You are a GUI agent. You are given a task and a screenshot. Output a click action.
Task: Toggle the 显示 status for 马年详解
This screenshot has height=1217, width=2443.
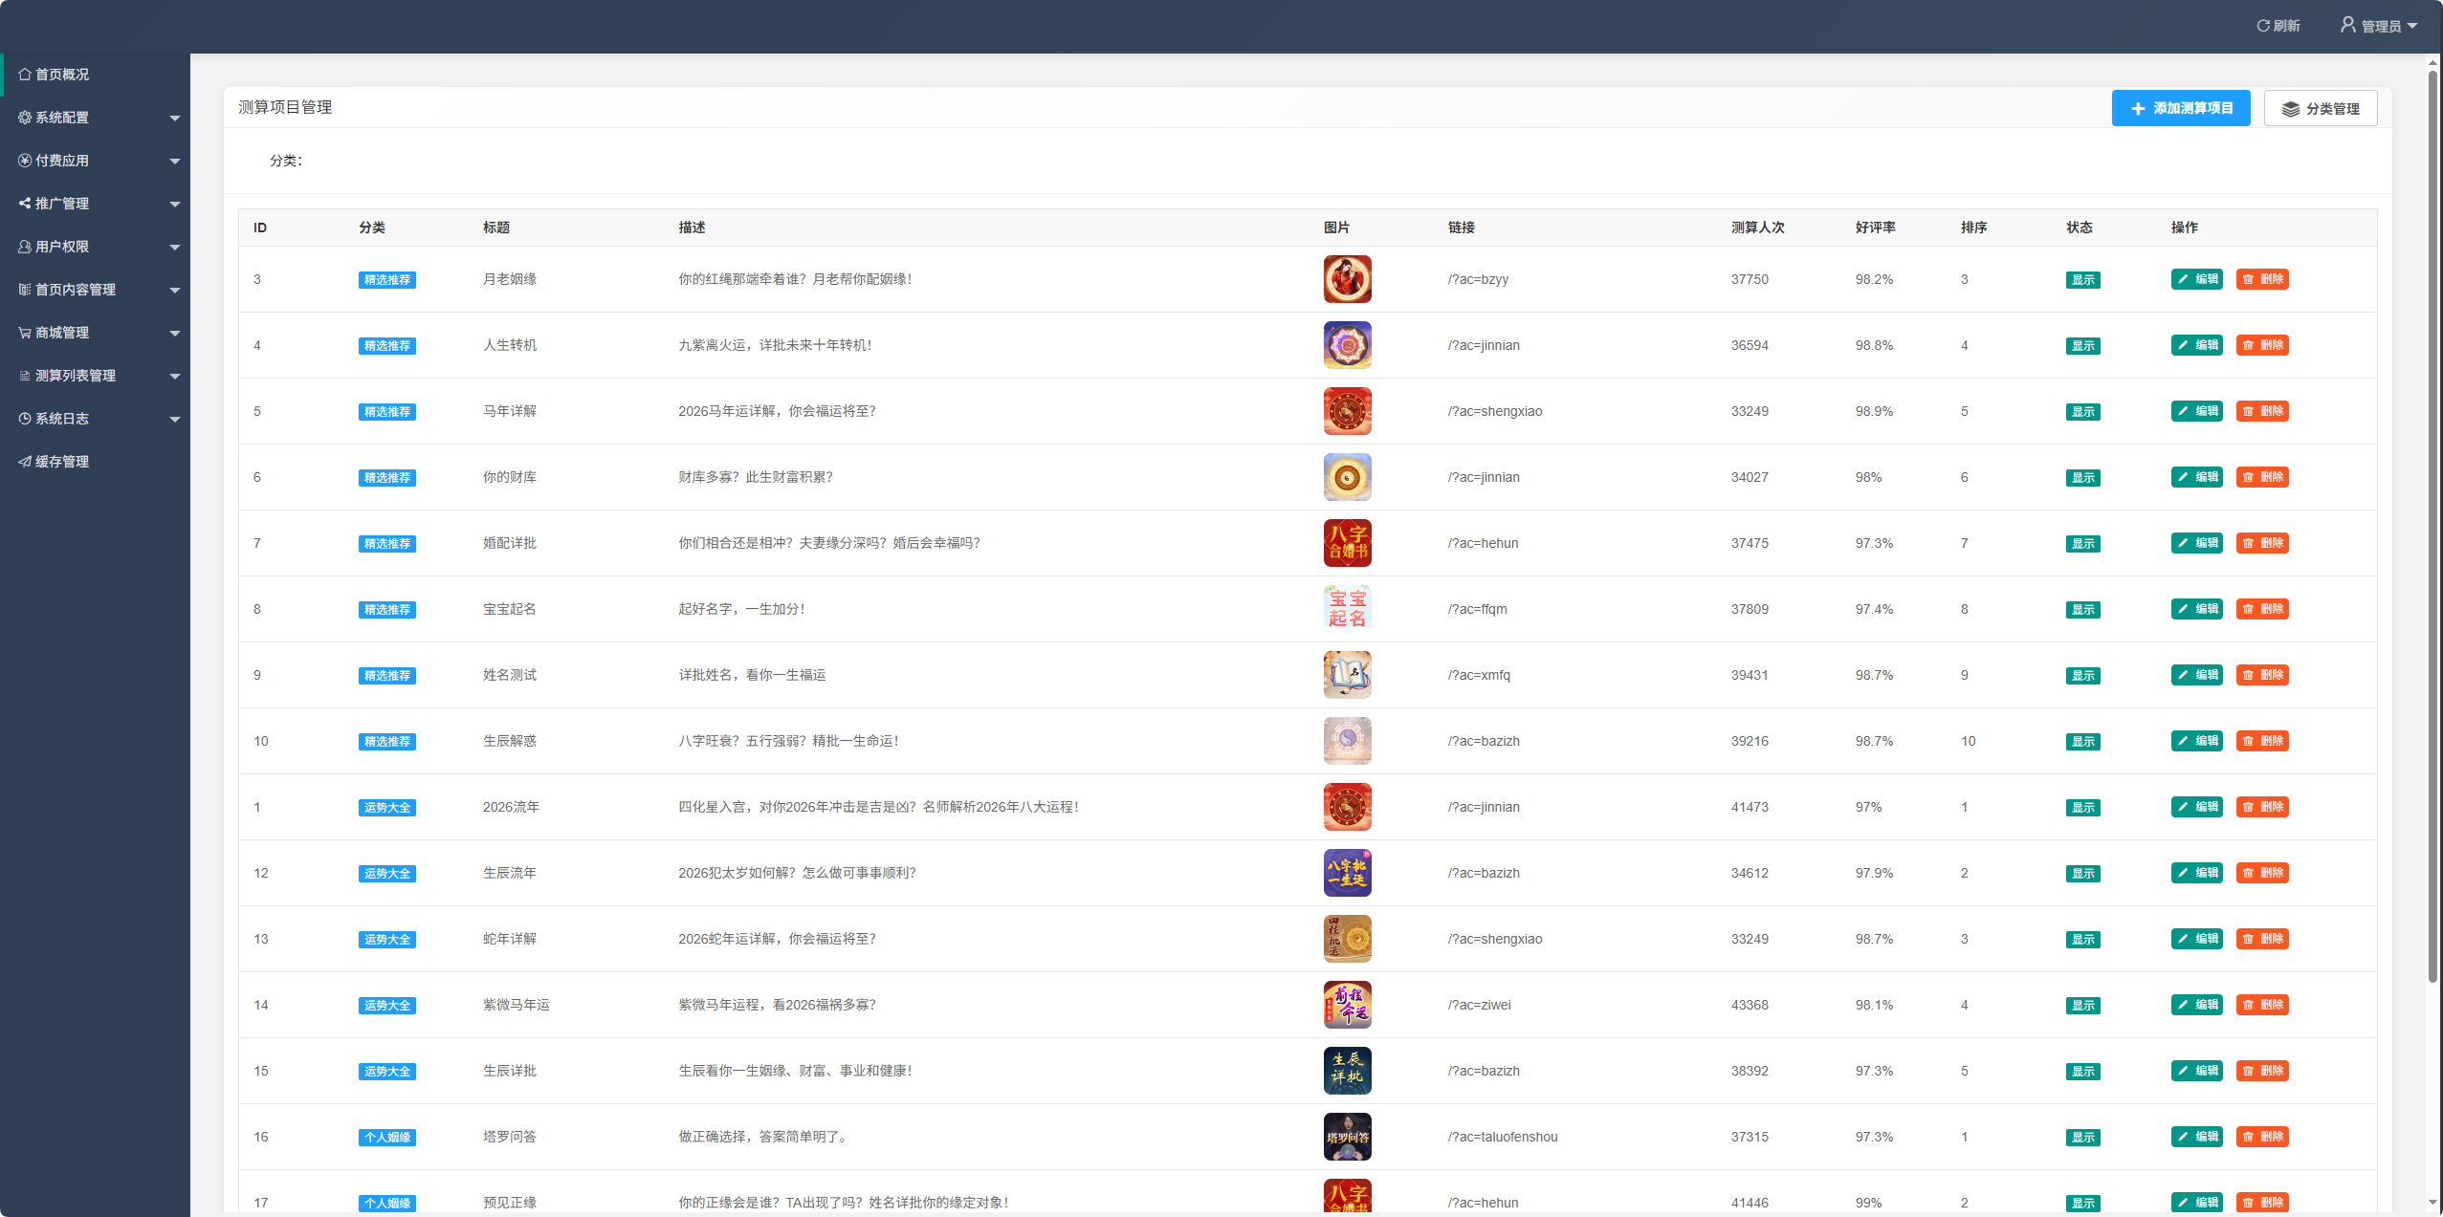click(x=2083, y=412)
